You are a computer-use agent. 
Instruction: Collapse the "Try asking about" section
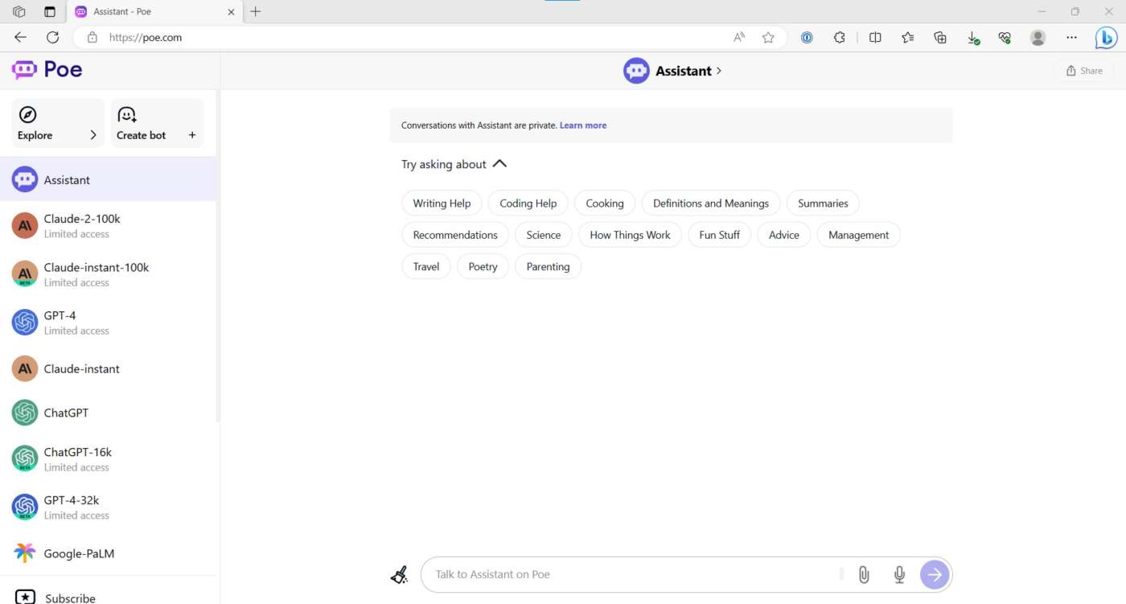tap(499, 164)
